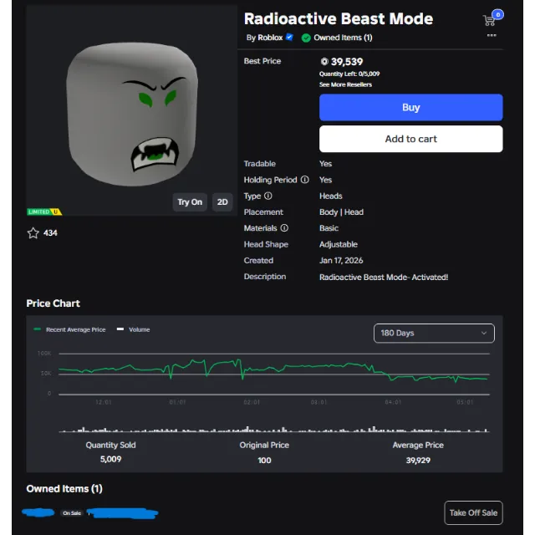Click Owned Items (1) link near title
Screen dimensions: 535x535
click(343, 38)
